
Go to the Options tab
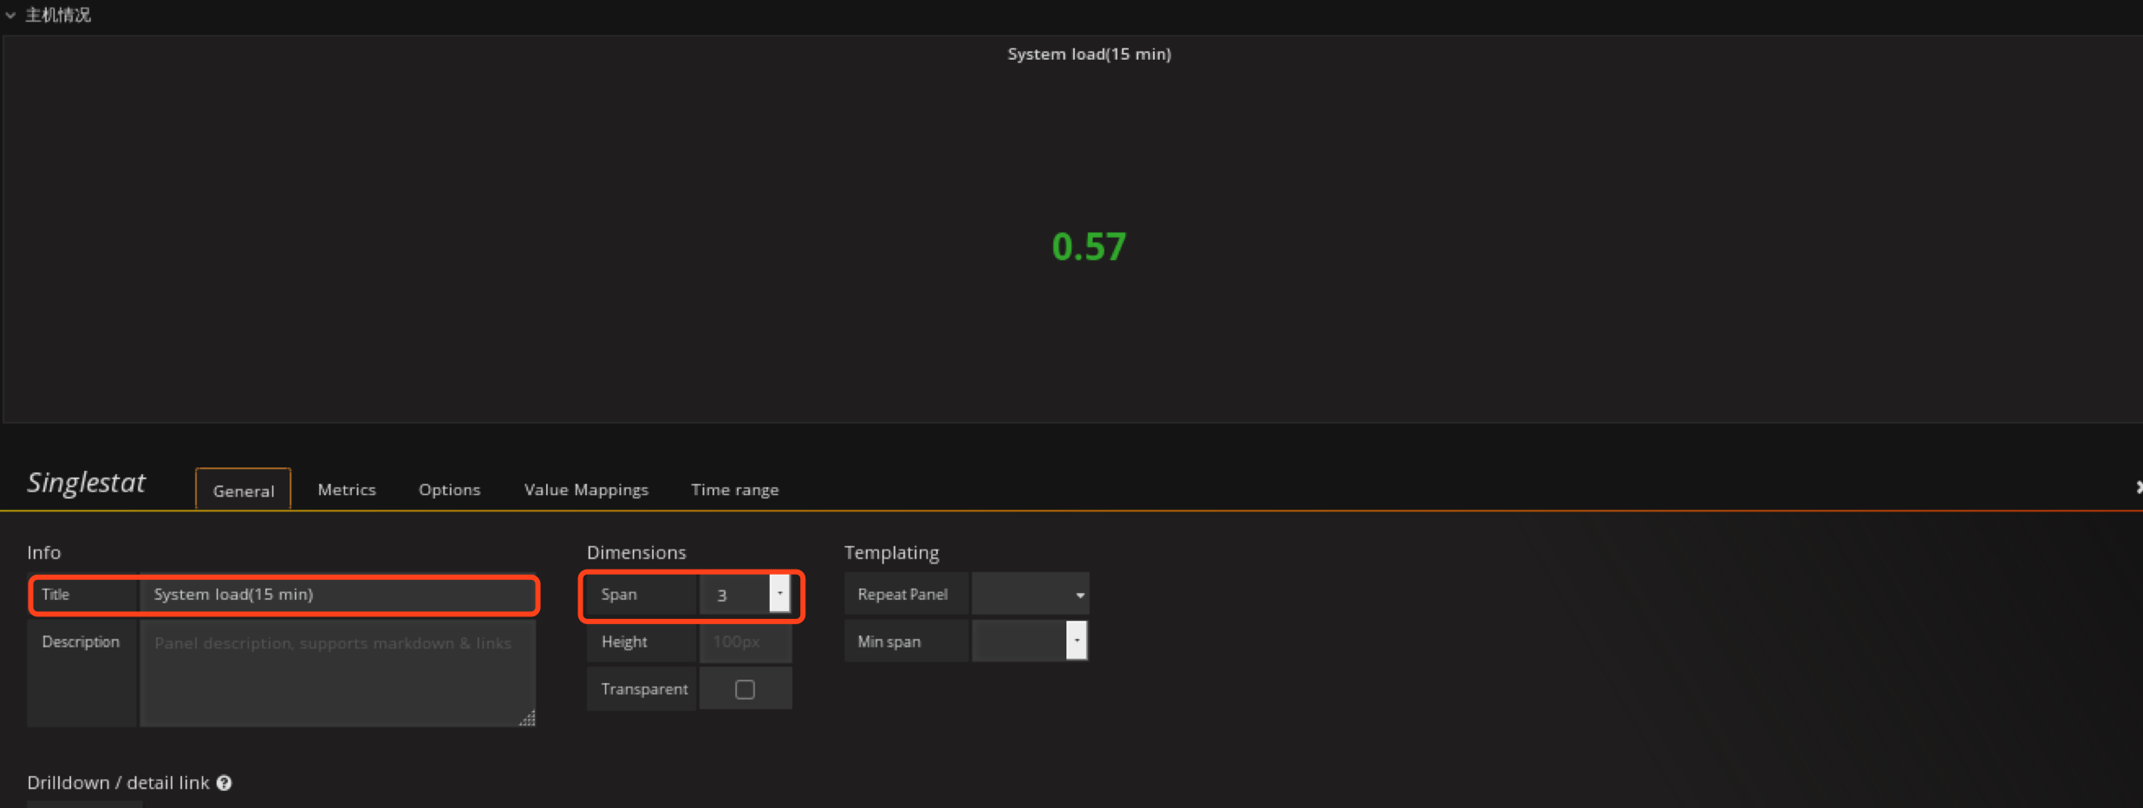coord(449,490)
